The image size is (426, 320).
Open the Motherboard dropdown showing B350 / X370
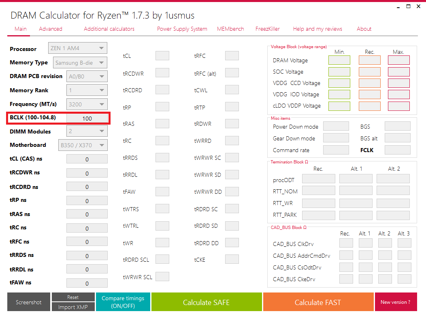(x=83, y=145)
